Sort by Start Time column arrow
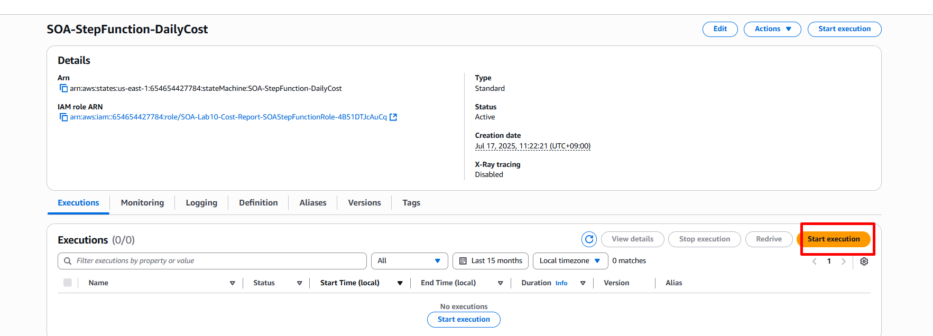The height and width of the screenshot is (336, 933). (x=400, y=283)
